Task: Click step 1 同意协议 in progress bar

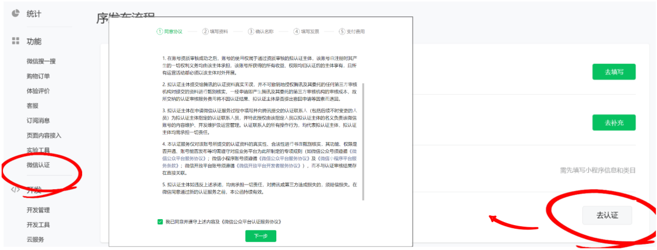Action: tap(170, 32)
